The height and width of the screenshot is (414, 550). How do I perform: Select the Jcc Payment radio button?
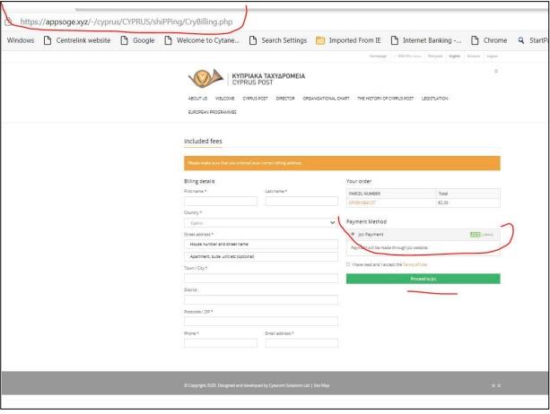[352, 234]
